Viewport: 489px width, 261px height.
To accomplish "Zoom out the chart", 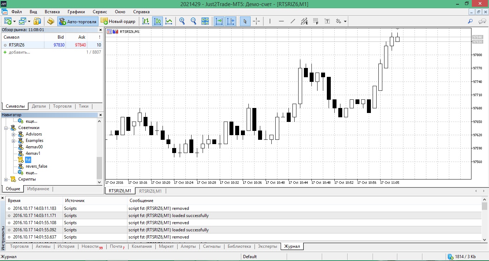I will pyautogui.click(x=194, y=21).
